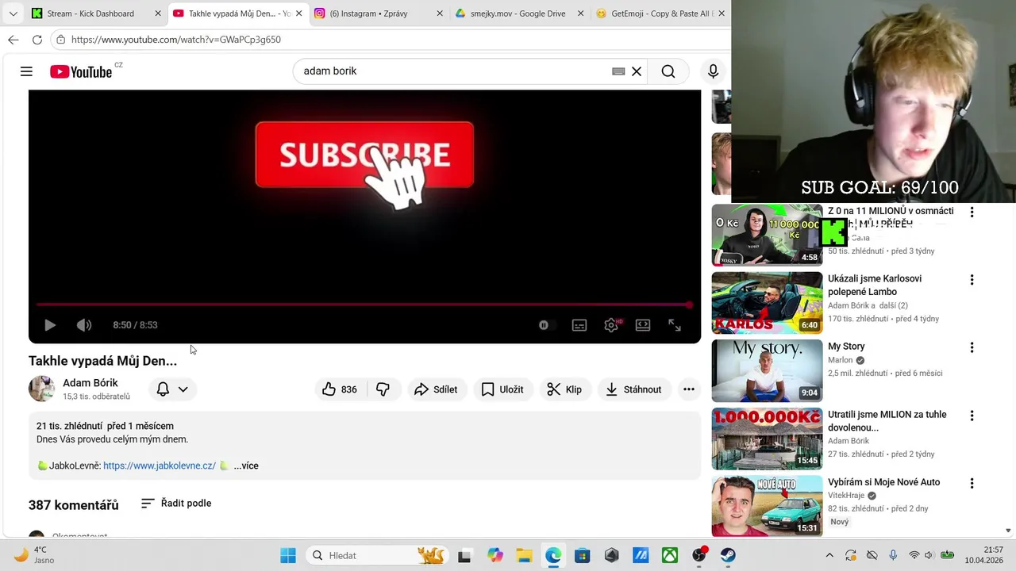1016x571 pixels.
Task: Open Microsoft Edge from taskbar
Action: click(x=553, y=555)
